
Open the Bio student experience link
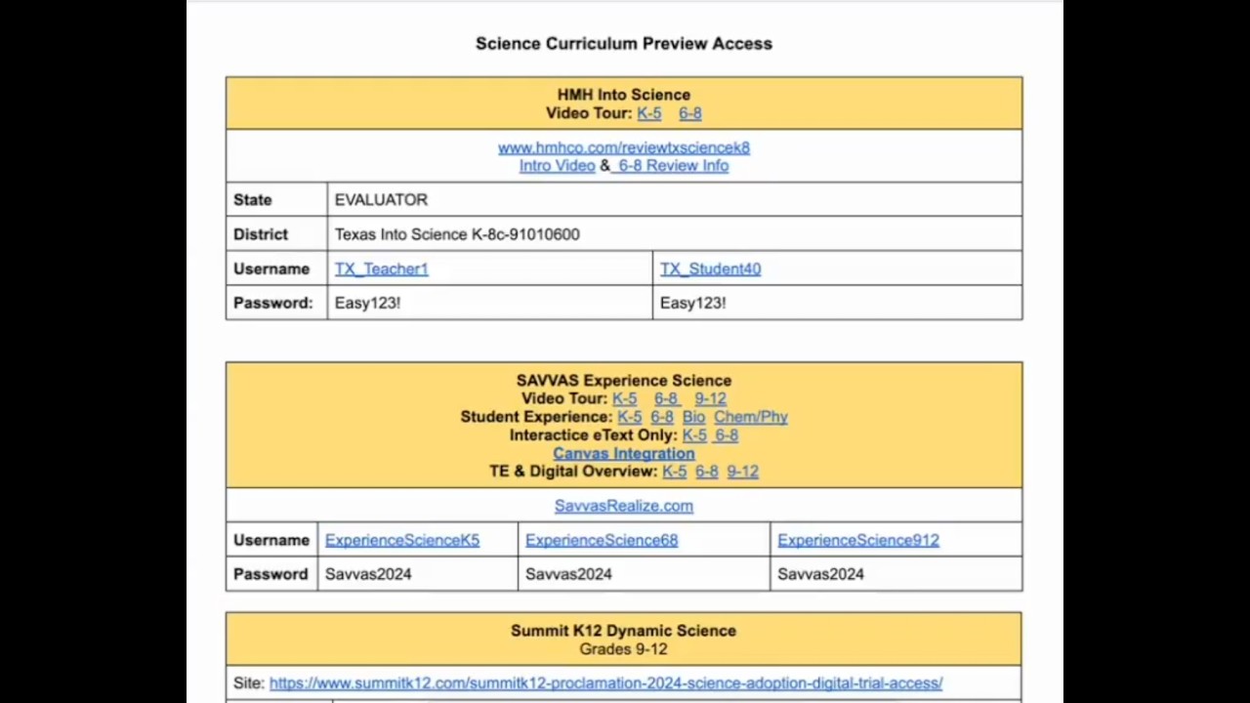pyautogui.click(x=693, y=417)
